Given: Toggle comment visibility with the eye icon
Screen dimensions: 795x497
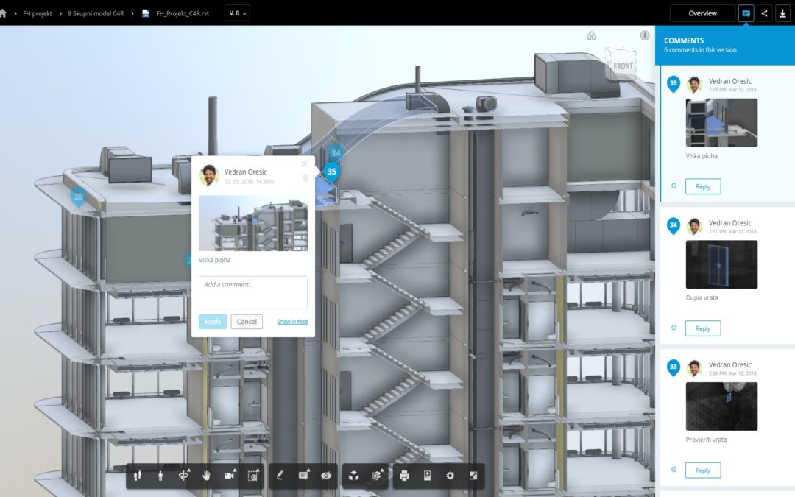Looking at the screenshot, I should 326,476.
